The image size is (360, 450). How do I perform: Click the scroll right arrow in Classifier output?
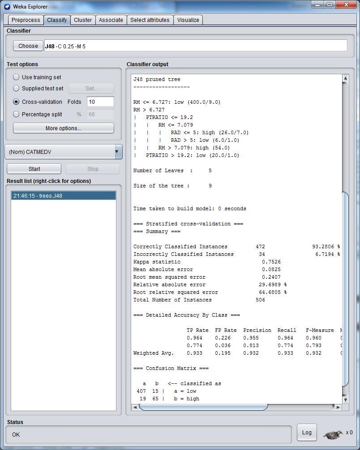click(x=339, y=407)
